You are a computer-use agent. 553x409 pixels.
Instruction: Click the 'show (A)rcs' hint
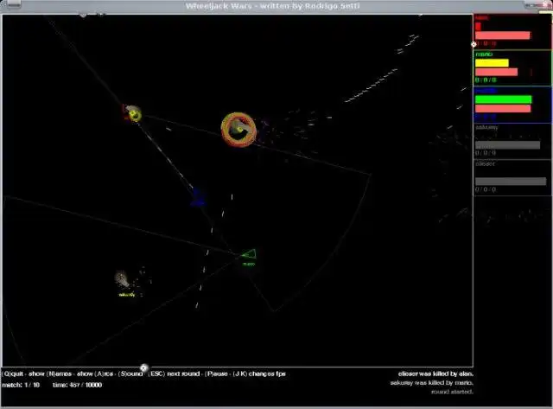point(95,374)
